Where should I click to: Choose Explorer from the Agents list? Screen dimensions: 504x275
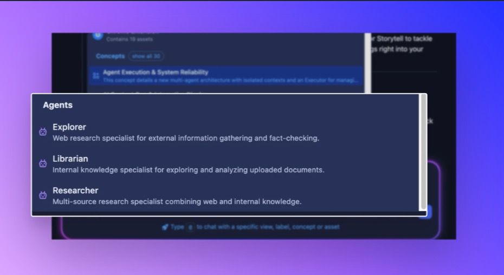69,127
